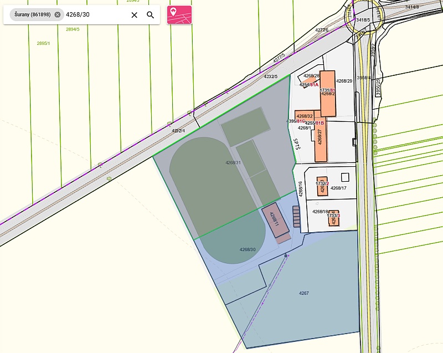Click the Šurany (861898) cadastral area chip

pyautogui.click(x=32, y=15)
